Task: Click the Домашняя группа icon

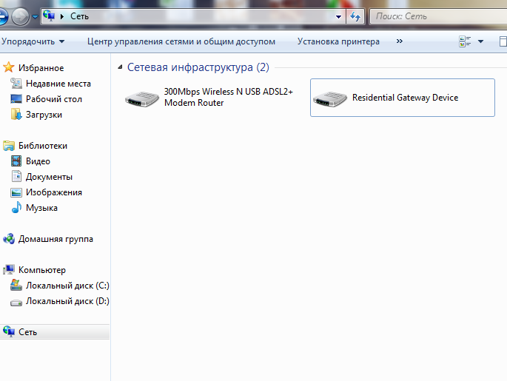Action: (x=9, y=239)
